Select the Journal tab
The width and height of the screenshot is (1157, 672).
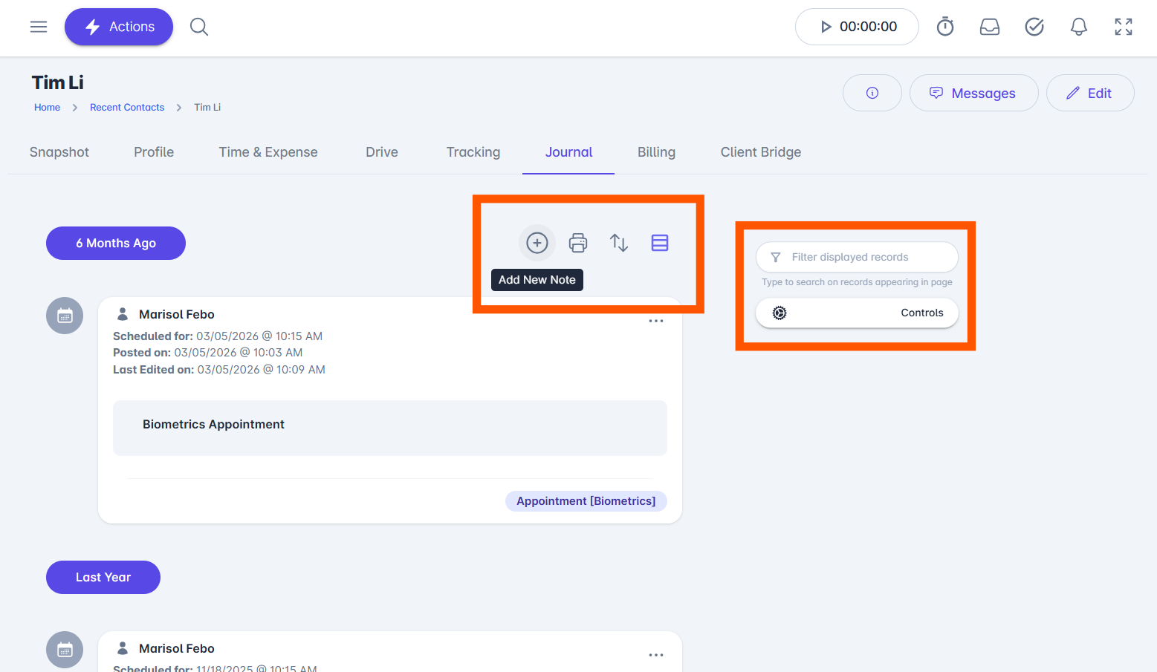click(x=568, y=152)
